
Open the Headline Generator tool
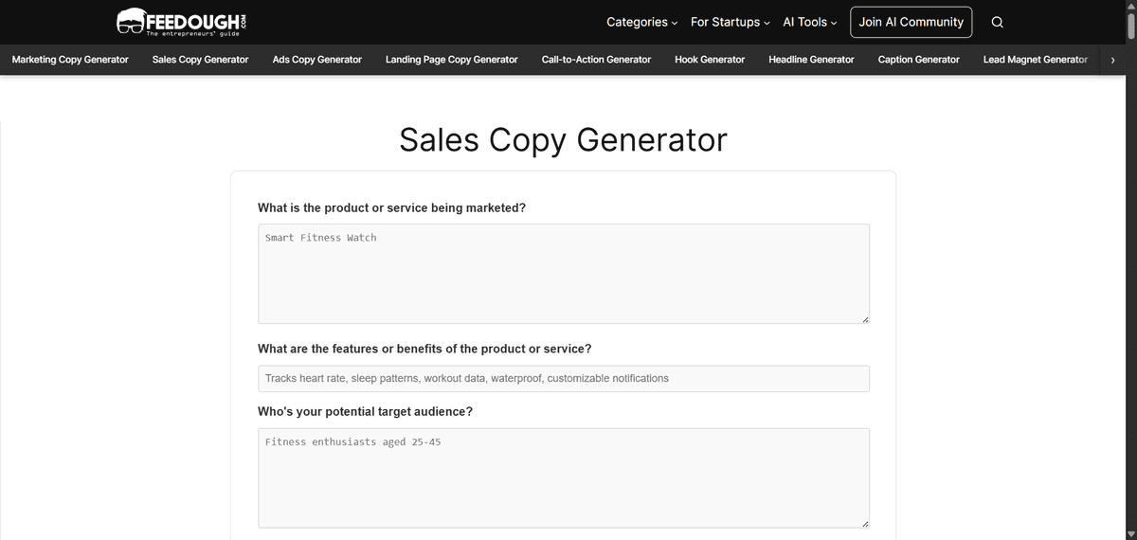811,60
